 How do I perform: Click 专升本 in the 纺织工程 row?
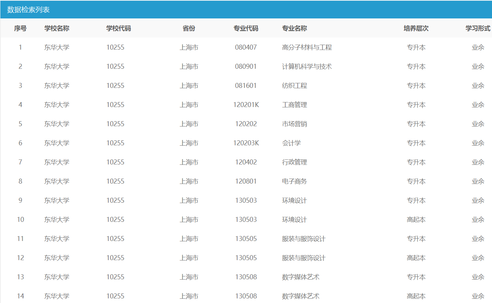[x=416, y=86]
